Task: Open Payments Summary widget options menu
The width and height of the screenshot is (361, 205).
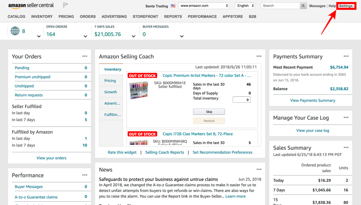Action: (346, 56)
